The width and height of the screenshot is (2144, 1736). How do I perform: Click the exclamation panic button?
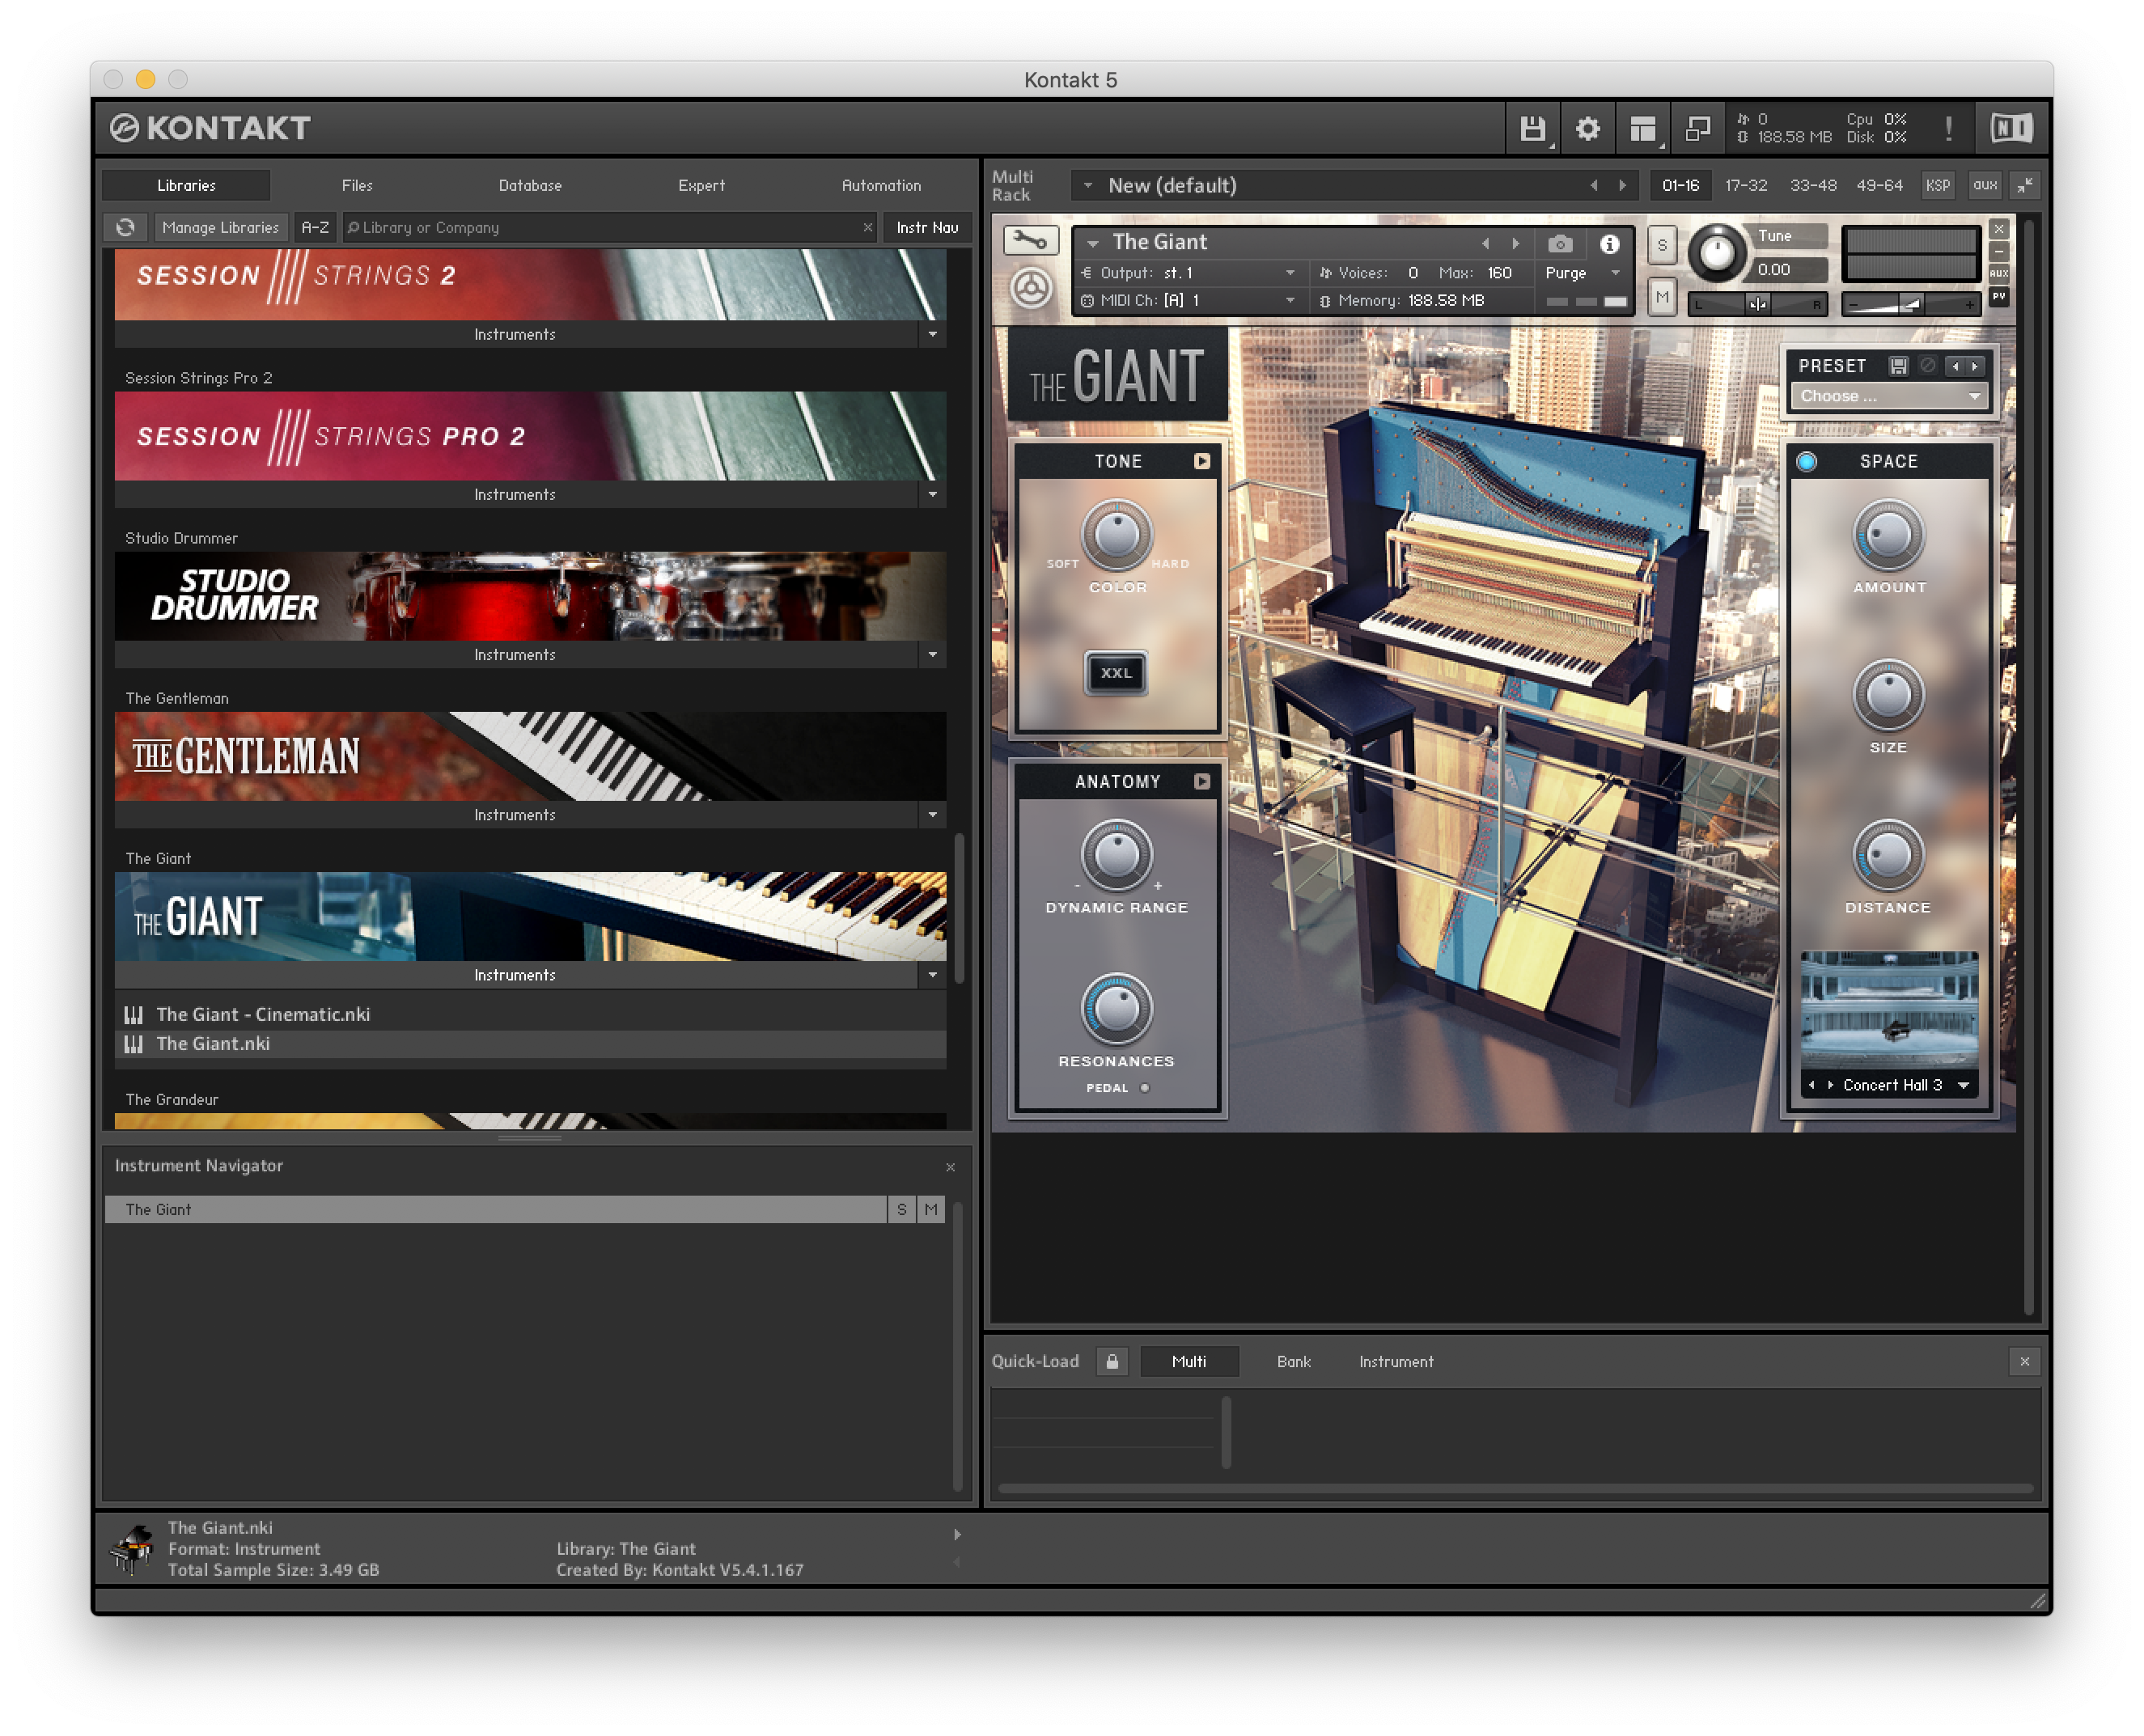[x=1949, y=128]
